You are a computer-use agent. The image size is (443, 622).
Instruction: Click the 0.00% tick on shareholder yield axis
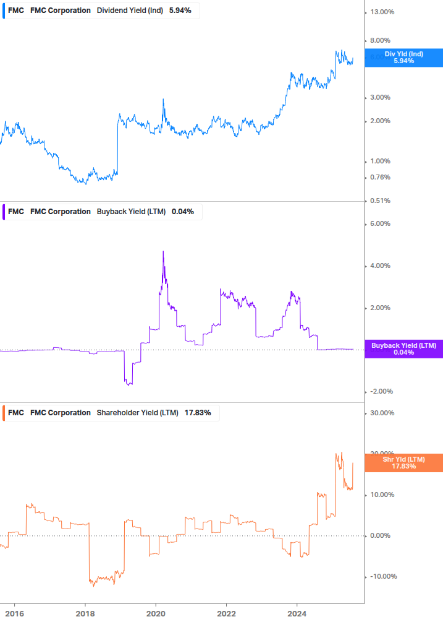point(380,535)
